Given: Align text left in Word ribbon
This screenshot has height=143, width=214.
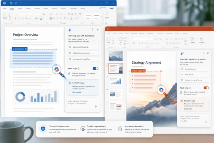Looking at the screenshot, I should coord(51,18).
